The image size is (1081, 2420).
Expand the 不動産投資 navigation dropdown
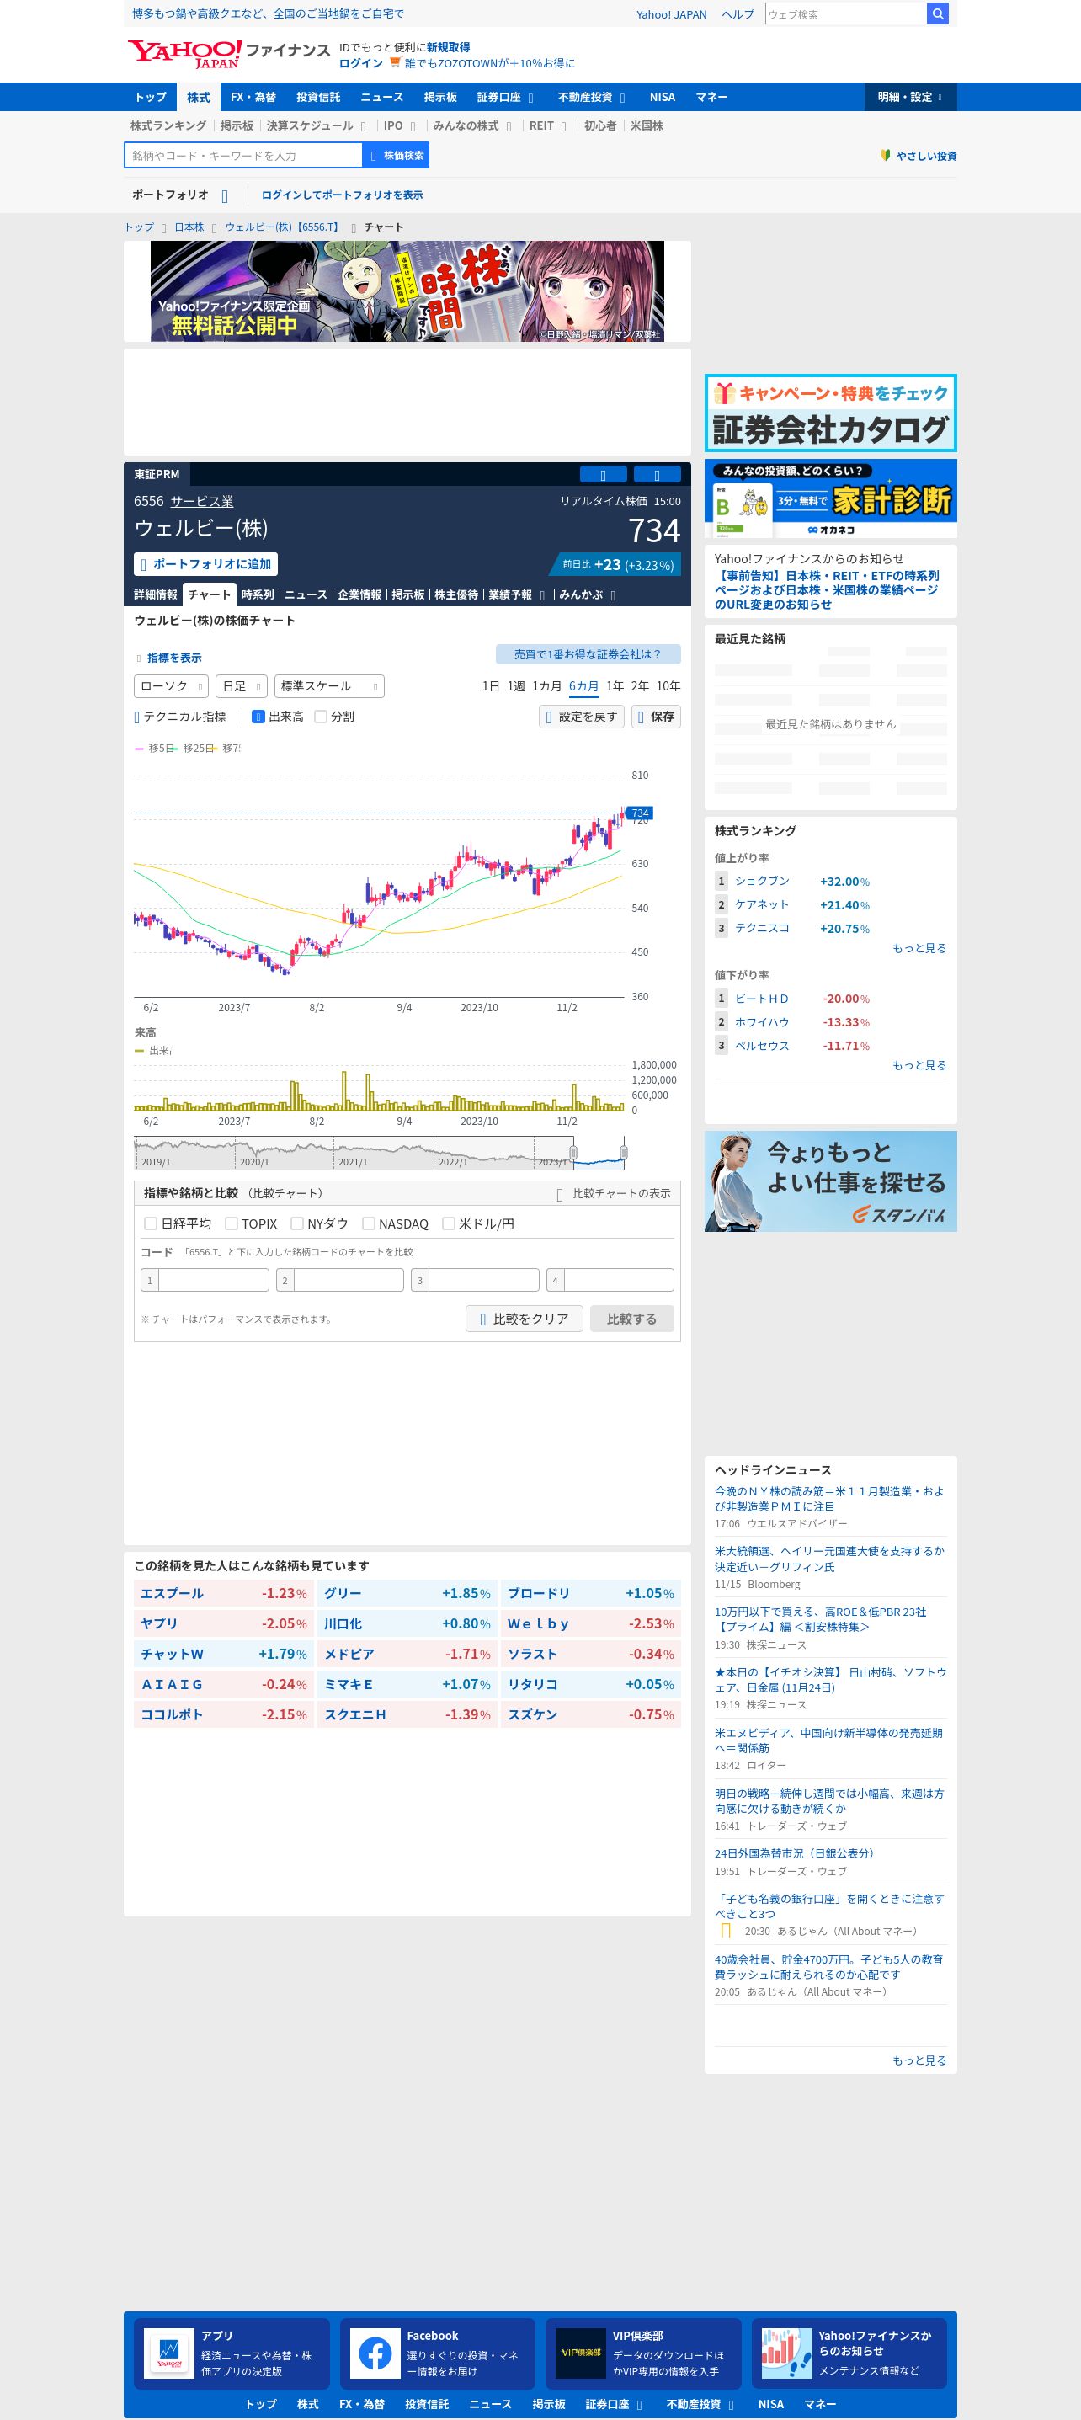tap(592, 97)
